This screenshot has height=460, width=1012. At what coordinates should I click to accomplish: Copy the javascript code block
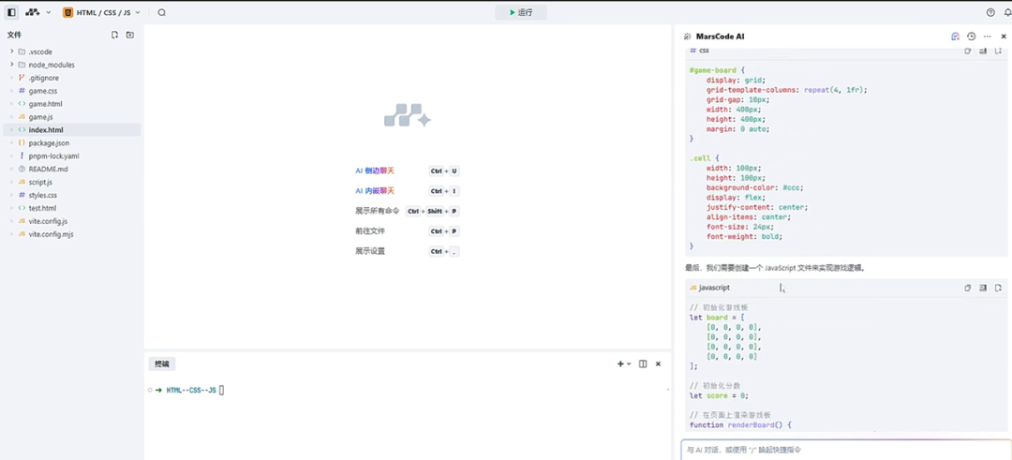tap(967, 288)
